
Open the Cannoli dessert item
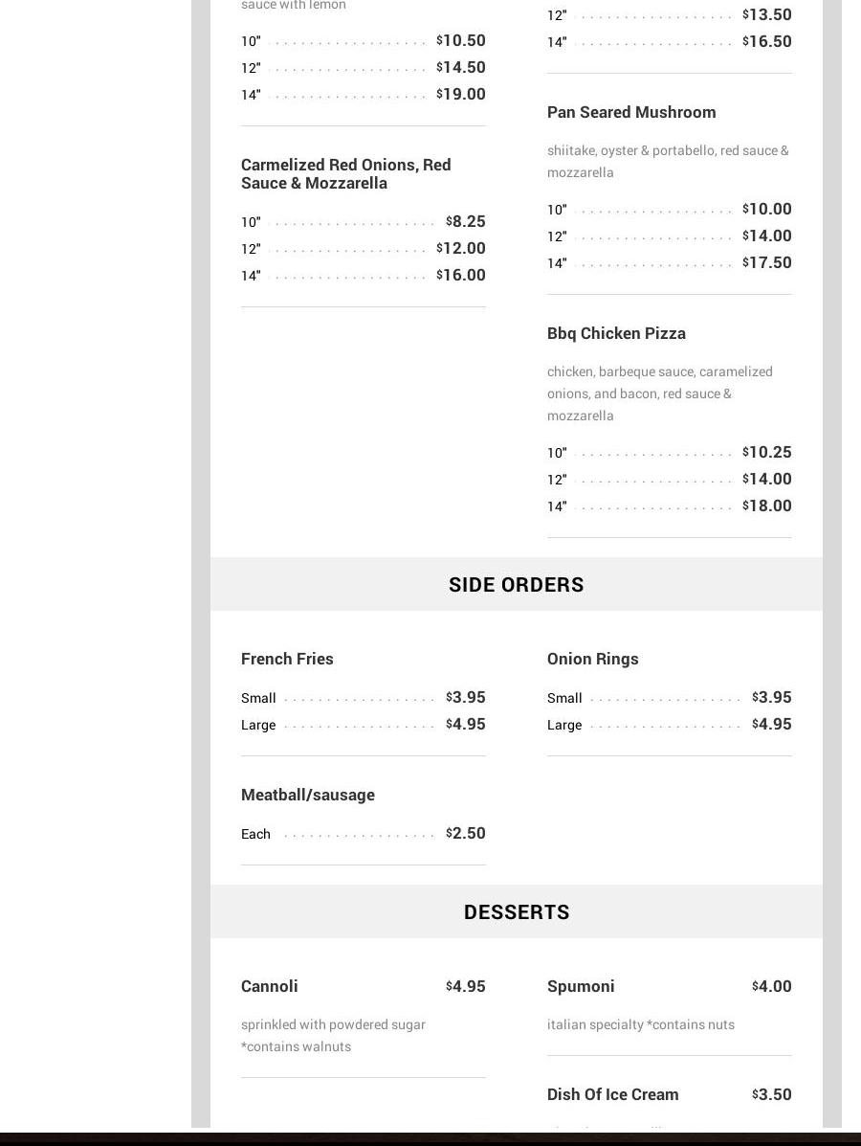click(269, 986)
